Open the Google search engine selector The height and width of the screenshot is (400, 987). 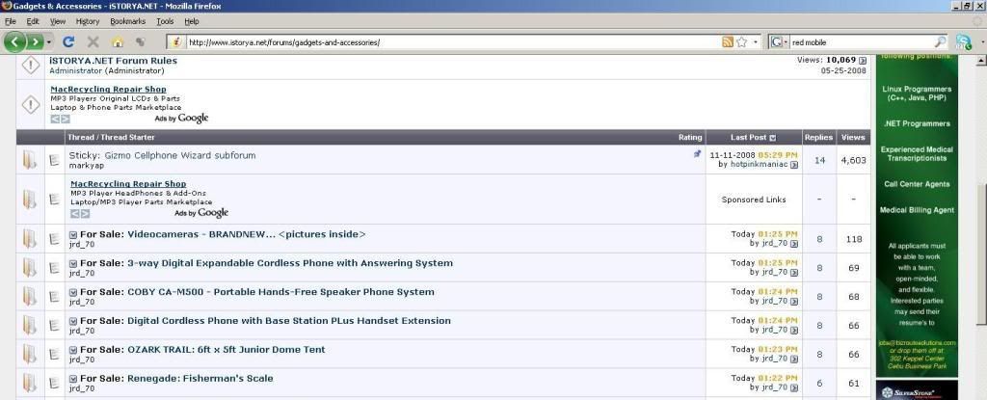click(779, 42)
